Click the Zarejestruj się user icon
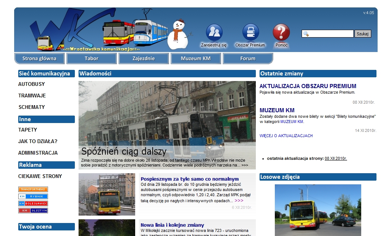The image size is (391, 236). [x=214, y=32]
